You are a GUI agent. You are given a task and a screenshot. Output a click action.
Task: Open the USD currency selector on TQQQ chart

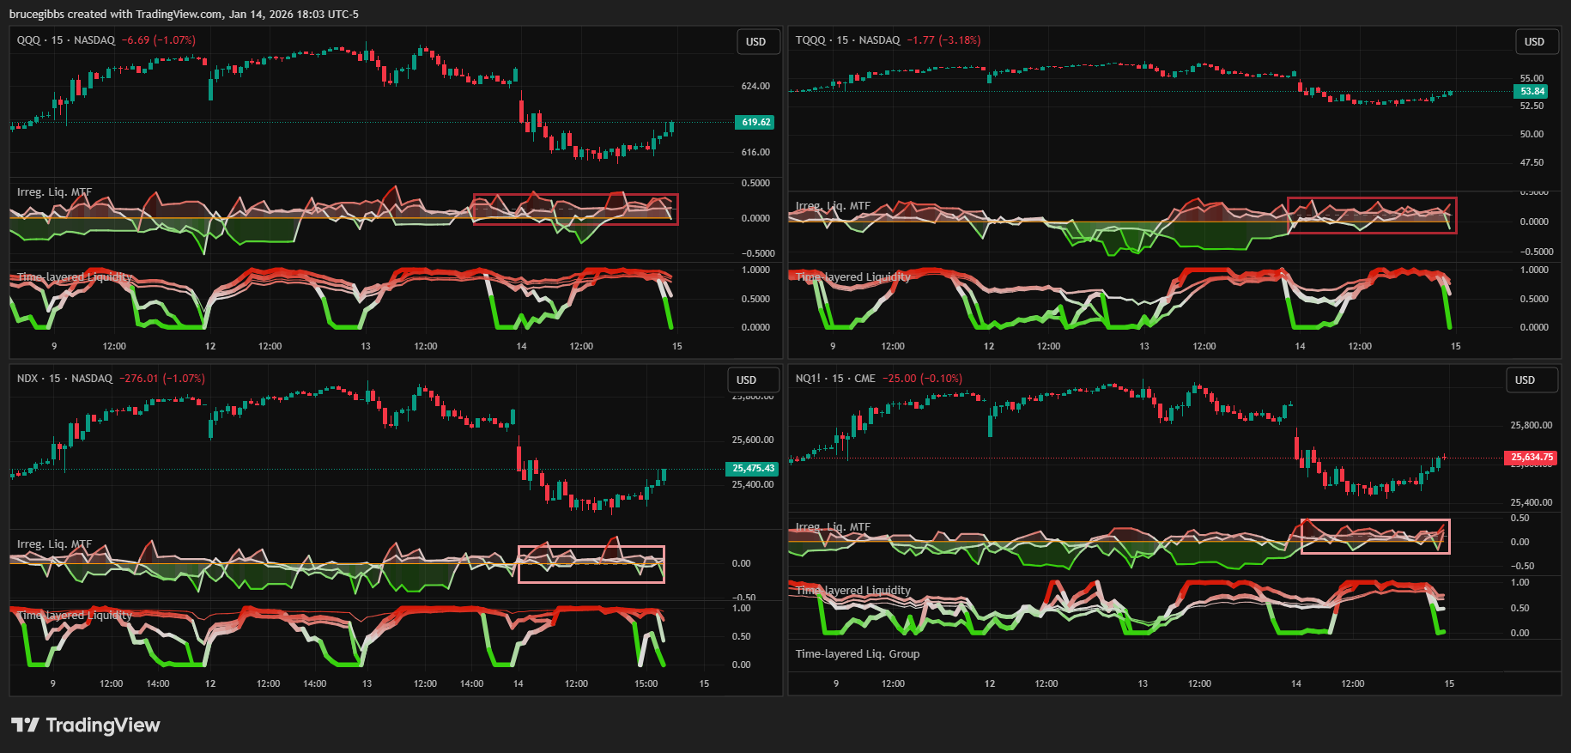point(1533,42)
